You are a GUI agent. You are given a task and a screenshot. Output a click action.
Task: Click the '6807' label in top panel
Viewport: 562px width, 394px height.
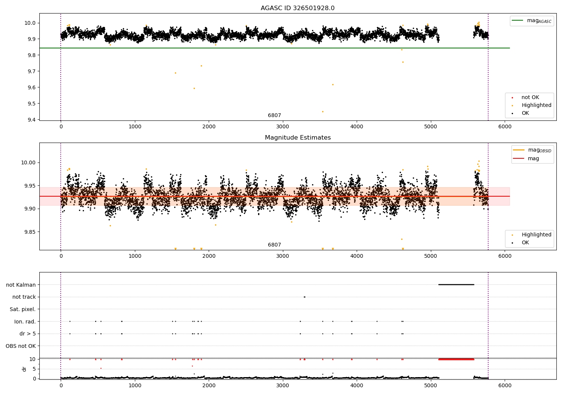coord(274,116)
